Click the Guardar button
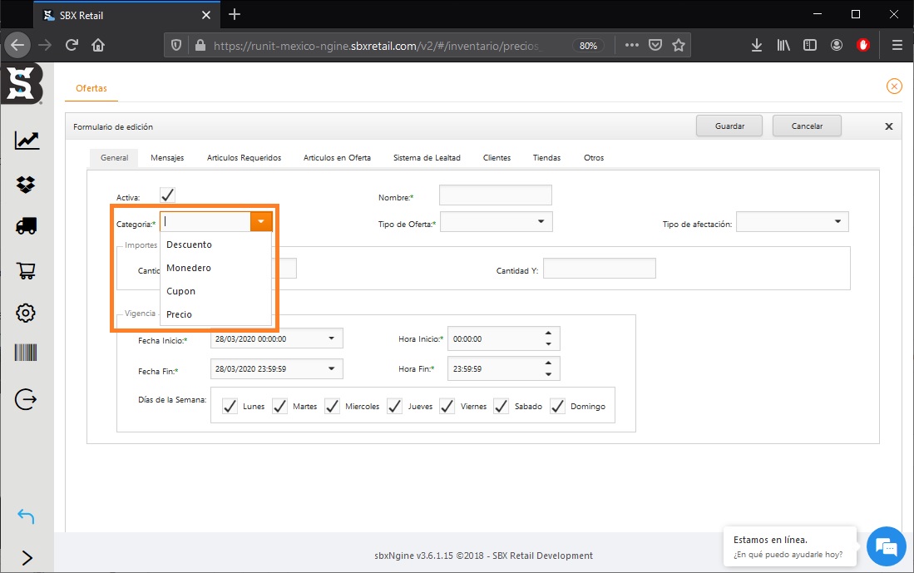Screen dimensions: 914x573 tap(729, 126)
